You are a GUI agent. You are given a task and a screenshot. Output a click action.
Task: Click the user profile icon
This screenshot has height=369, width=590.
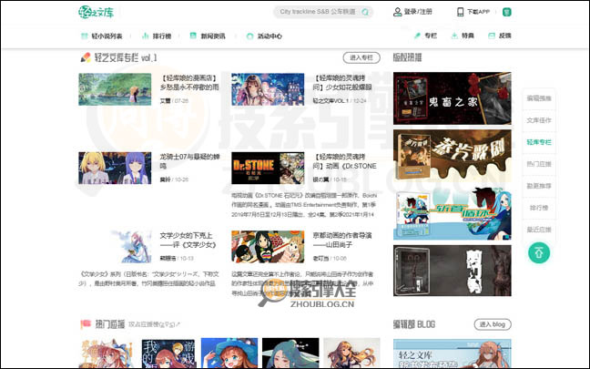(397, 12)
